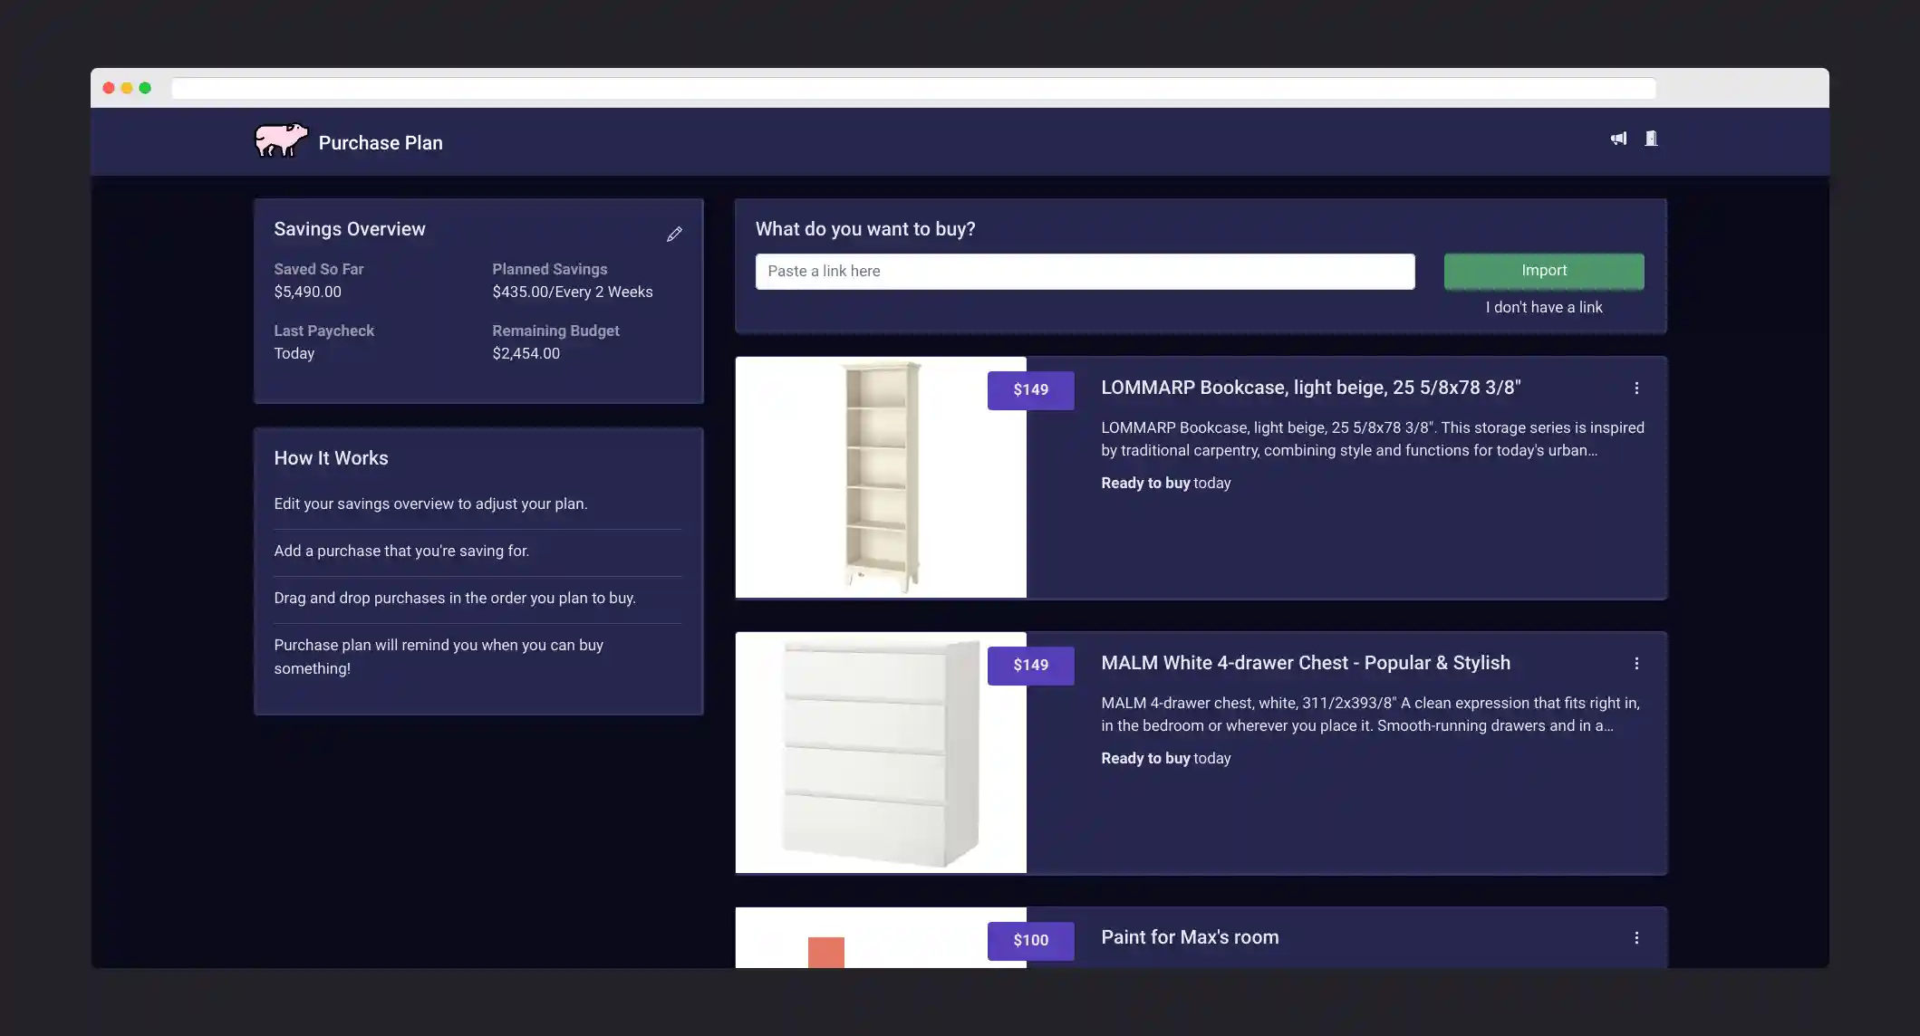This screenshot has width=1920, height=1036.
Task: Click the pig logo in the header
Action: pos(280,140)
